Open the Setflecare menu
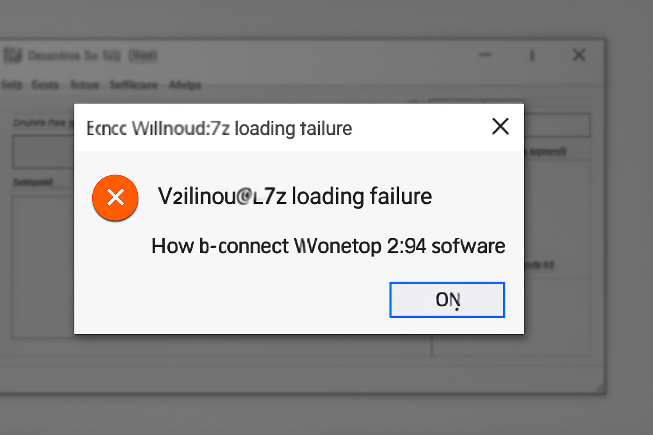The height and width of the screenshot is (435, 653). pyautogui.click(x=133, y=85)
